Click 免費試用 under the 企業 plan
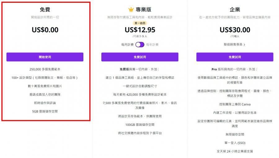279x158 pixels. 235,57
